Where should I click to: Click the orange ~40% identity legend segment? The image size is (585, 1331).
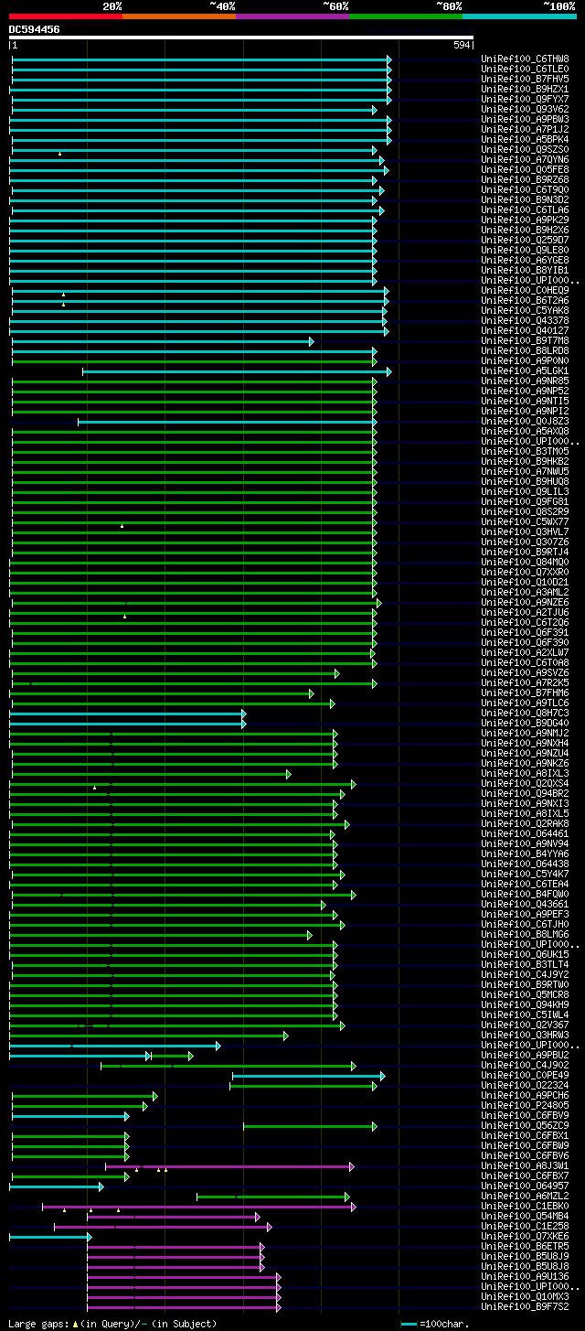tap(179, 16)
